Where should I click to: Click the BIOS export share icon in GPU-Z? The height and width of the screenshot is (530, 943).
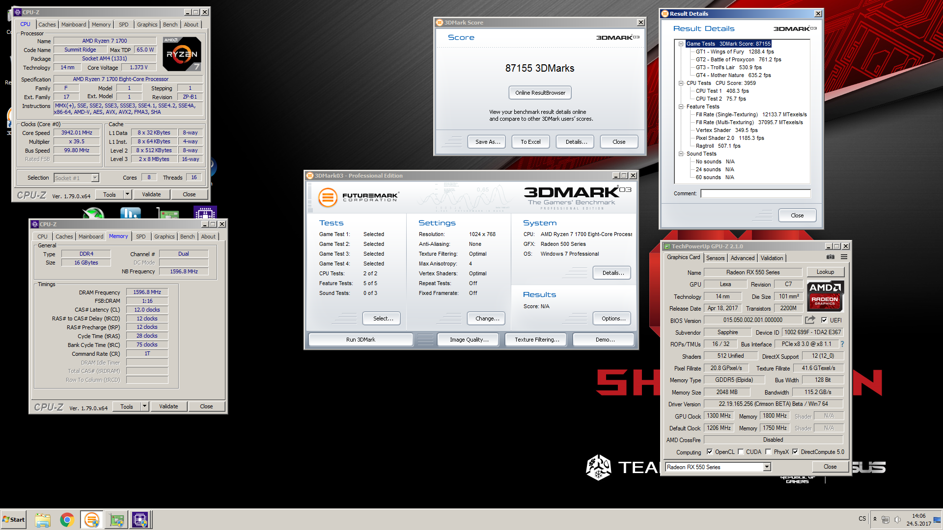[810, 320]
